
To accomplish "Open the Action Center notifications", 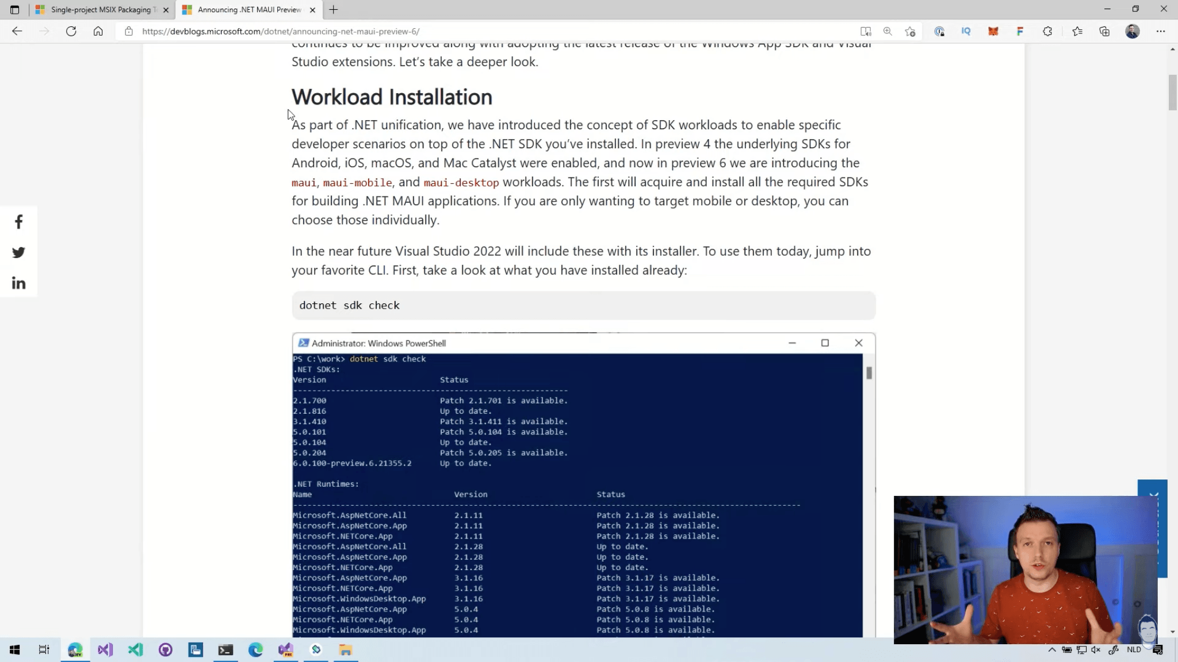I will coord(1158,650).
